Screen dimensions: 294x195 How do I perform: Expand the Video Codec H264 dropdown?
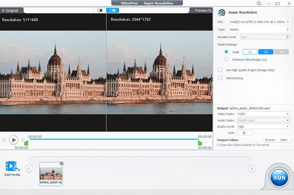(x=264, y=114)
